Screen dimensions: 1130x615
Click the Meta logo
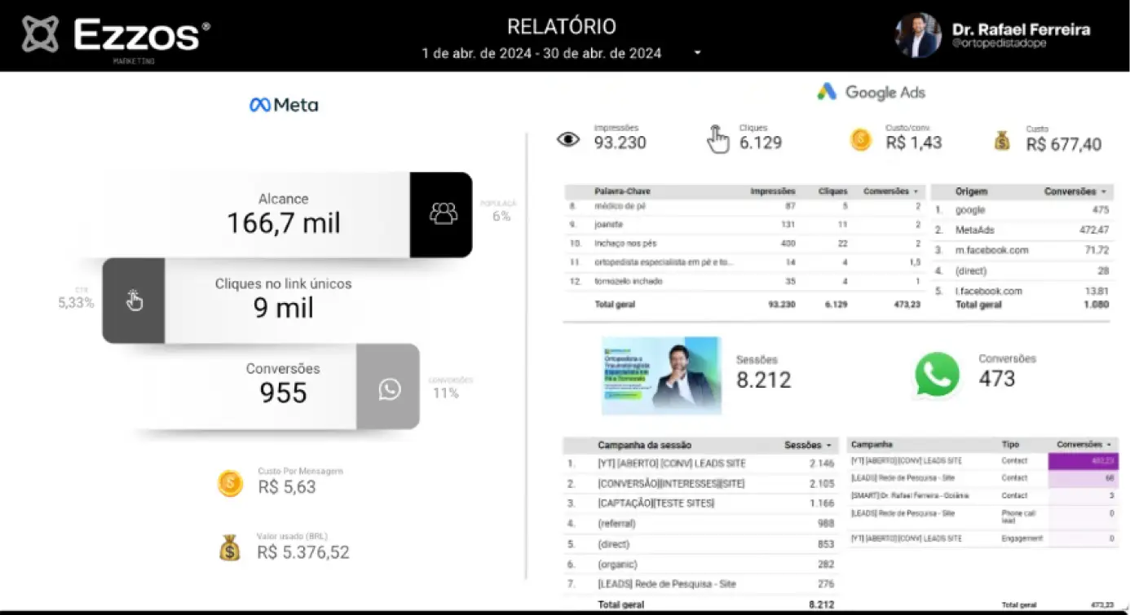284,105
